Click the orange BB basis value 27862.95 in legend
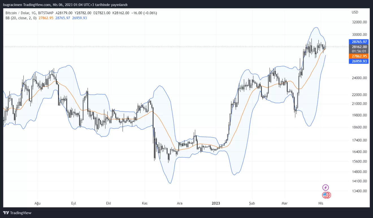This screenshot has height=218, width=373. 46,18
